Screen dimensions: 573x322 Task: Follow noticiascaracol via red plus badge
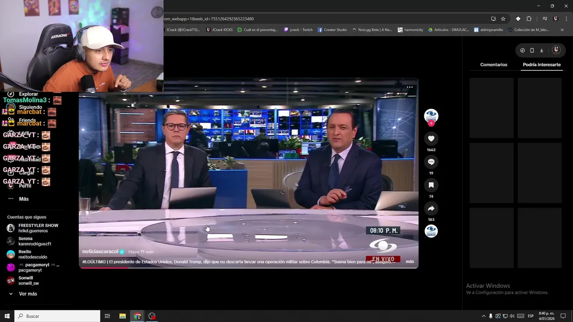[x=431, y=123]
